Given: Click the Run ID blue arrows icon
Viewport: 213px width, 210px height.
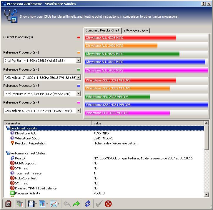Looking at the screenshot, I should tap(12, 158).
